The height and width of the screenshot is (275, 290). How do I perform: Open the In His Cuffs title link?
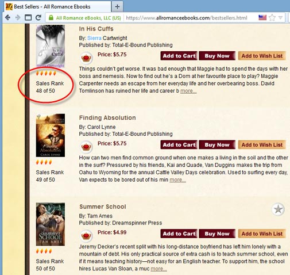point(96,29)
